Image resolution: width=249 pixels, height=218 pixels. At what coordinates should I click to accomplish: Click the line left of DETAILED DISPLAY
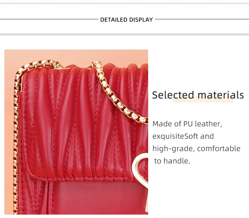coord(49,19)
